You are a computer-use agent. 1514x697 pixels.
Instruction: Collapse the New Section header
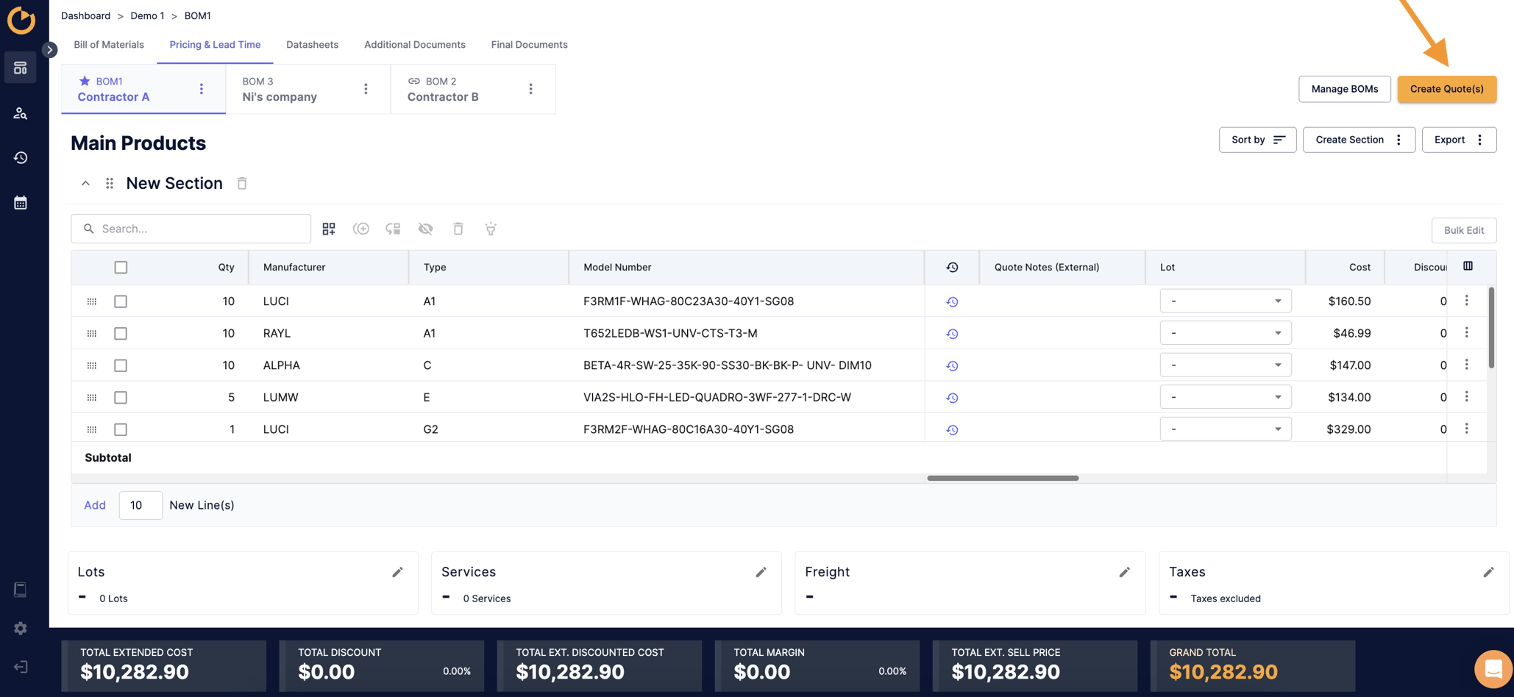coord(85,183)
